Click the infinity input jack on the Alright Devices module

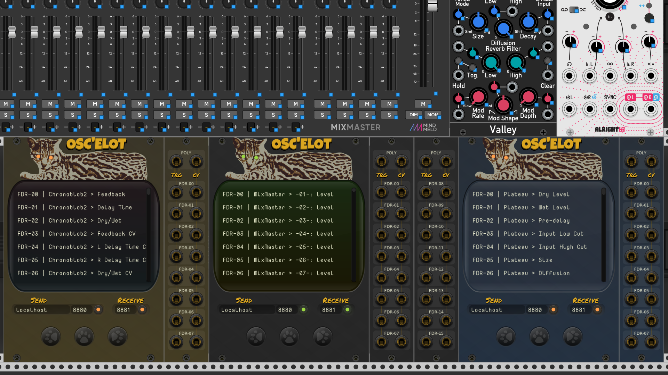(x=610, y=76)
